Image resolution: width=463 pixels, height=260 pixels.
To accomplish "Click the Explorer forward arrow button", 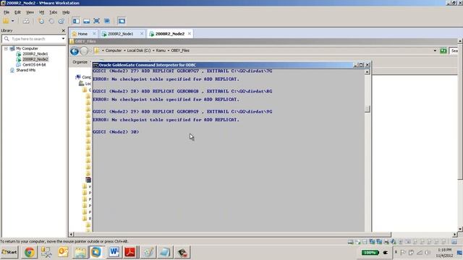I will 84,51.
